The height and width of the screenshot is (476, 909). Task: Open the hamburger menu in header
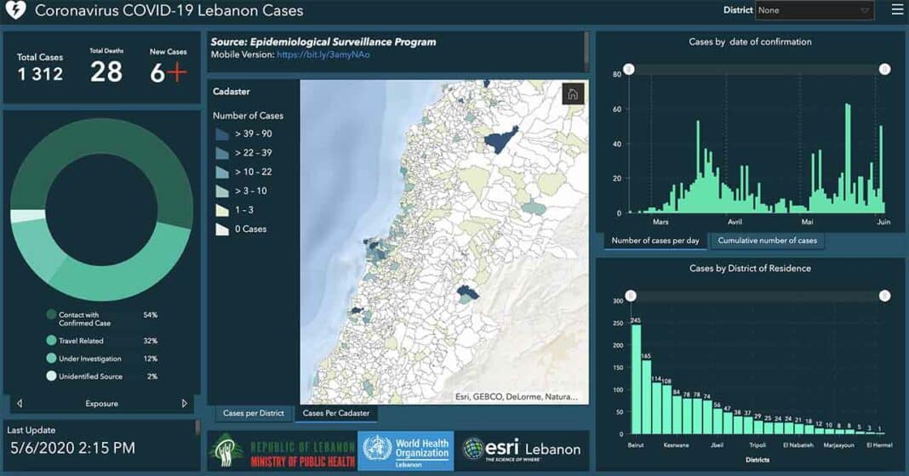(897, 10)
